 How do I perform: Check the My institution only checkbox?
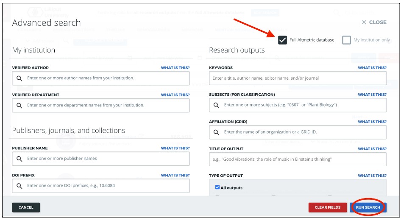click(x=346, y=40)
